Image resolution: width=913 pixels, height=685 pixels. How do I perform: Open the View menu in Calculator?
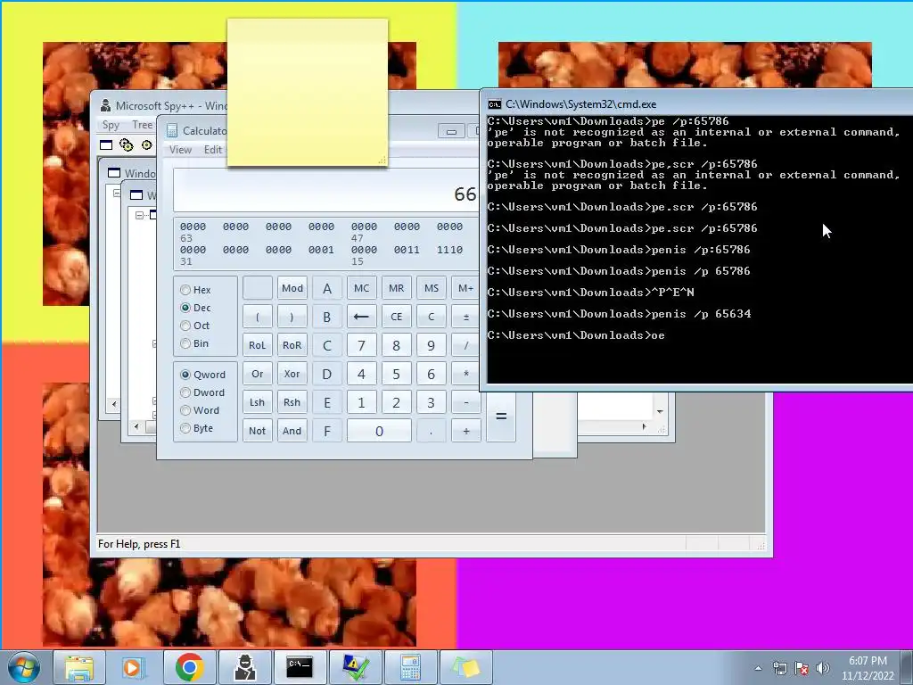click(180, 150)
